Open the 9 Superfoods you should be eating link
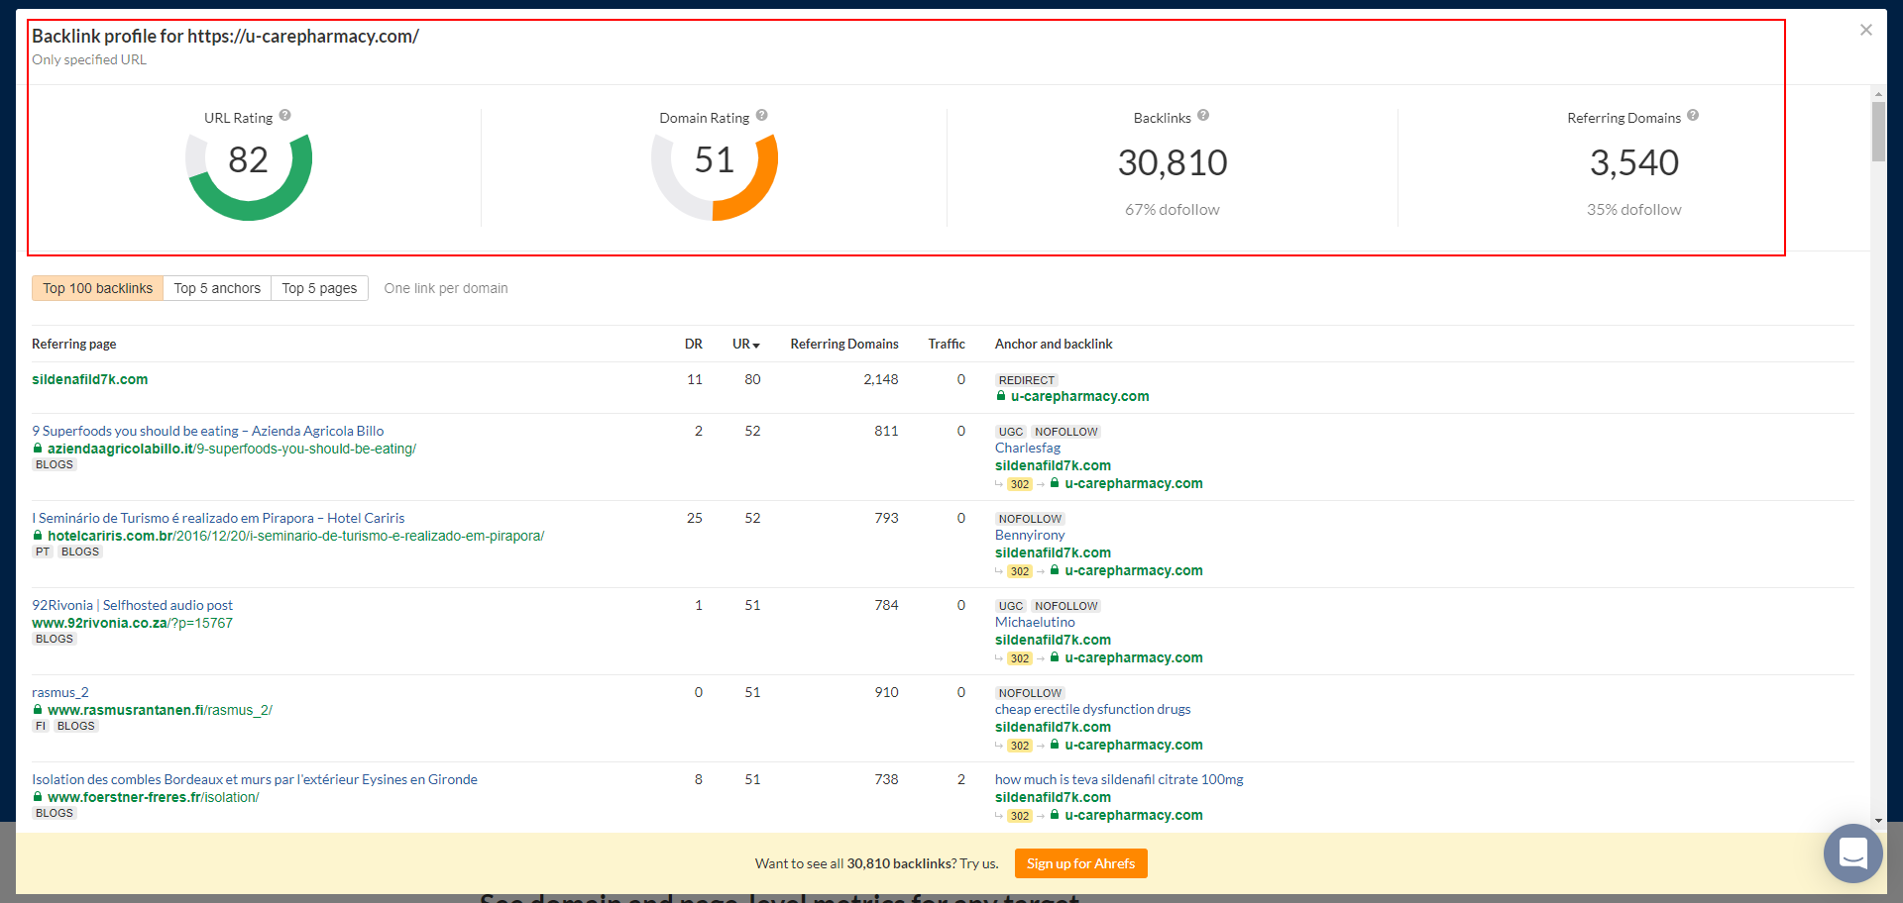Viewport: 1903px width, 903px height. 207,431
